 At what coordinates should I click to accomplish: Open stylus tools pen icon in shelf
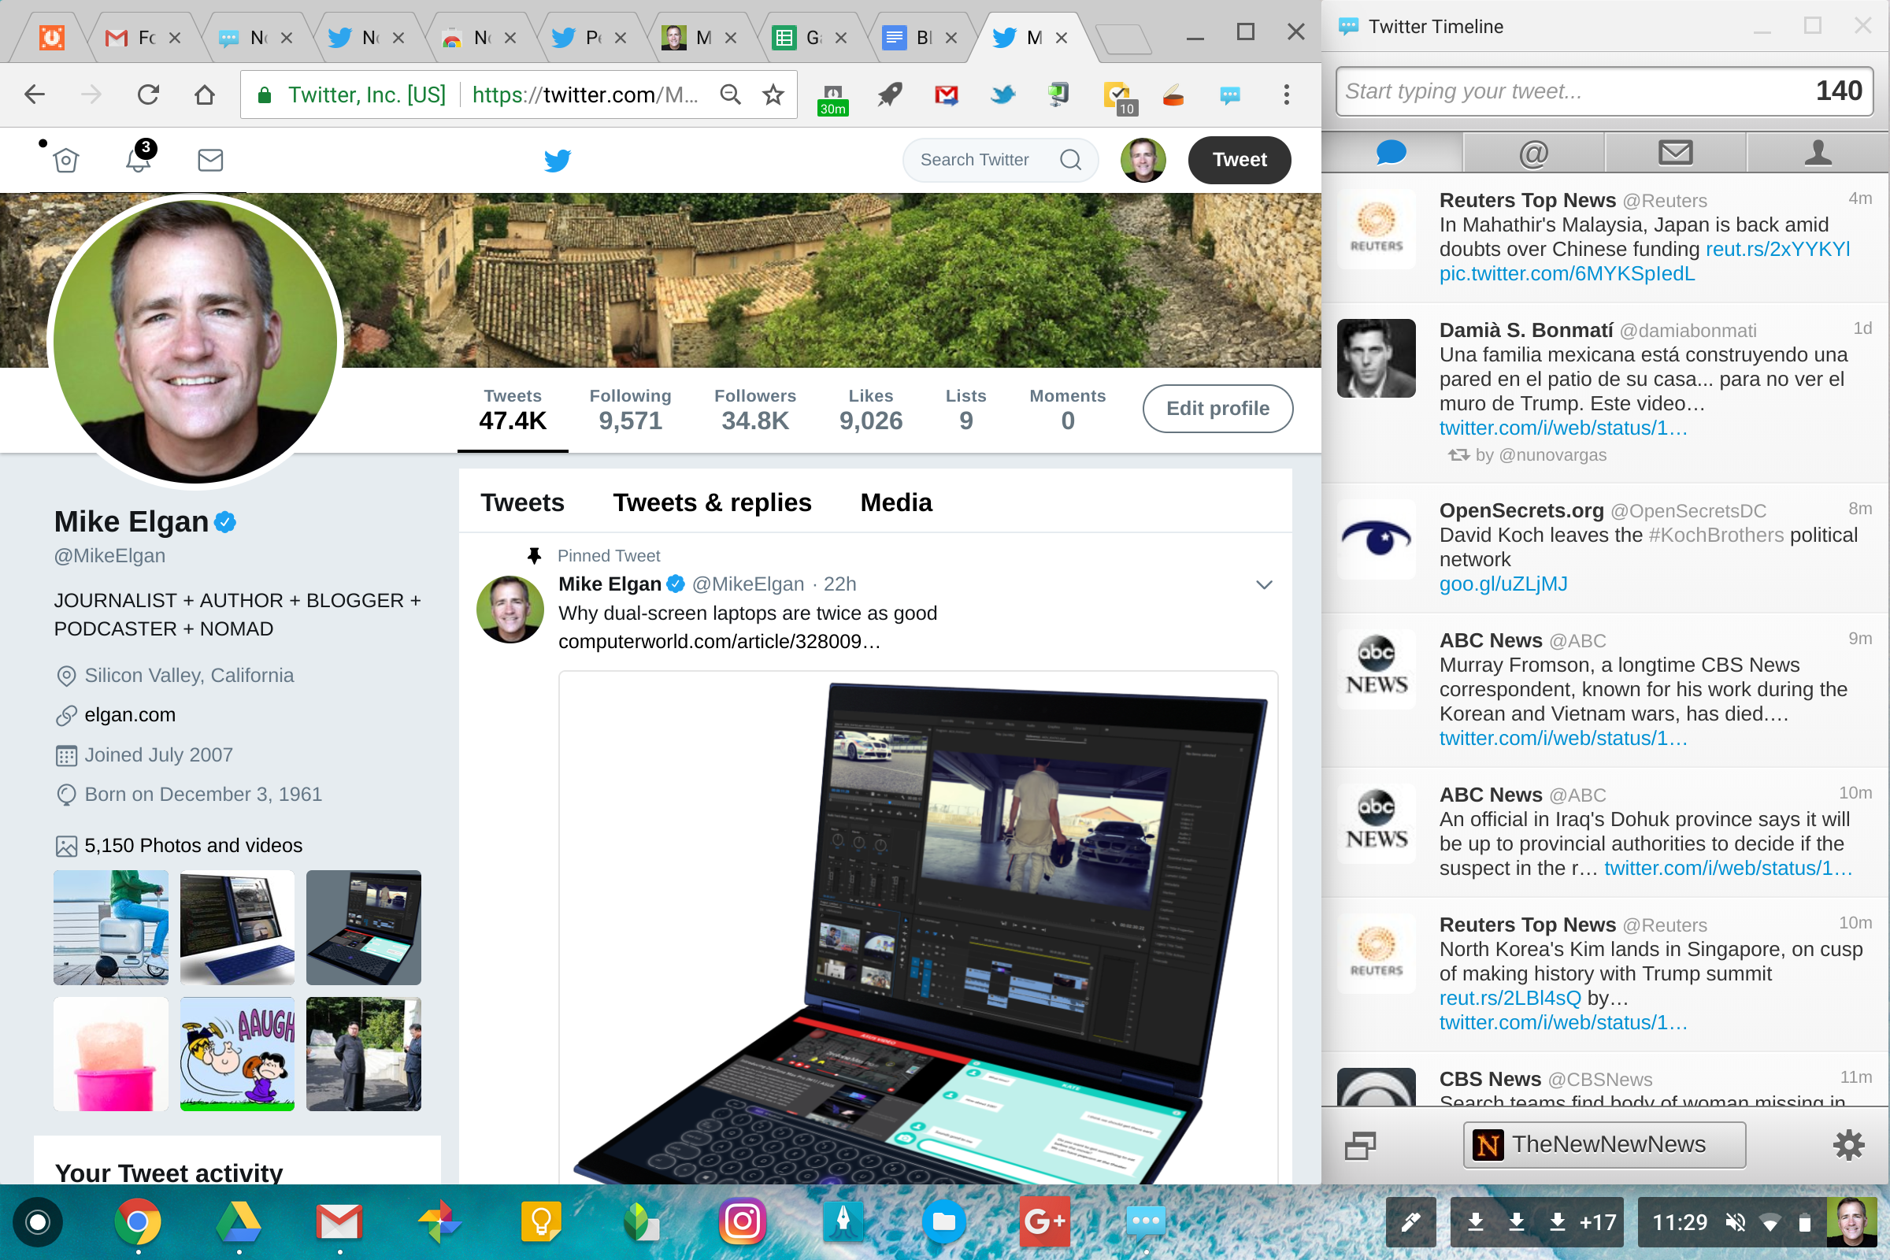tap(1410, 1222)
